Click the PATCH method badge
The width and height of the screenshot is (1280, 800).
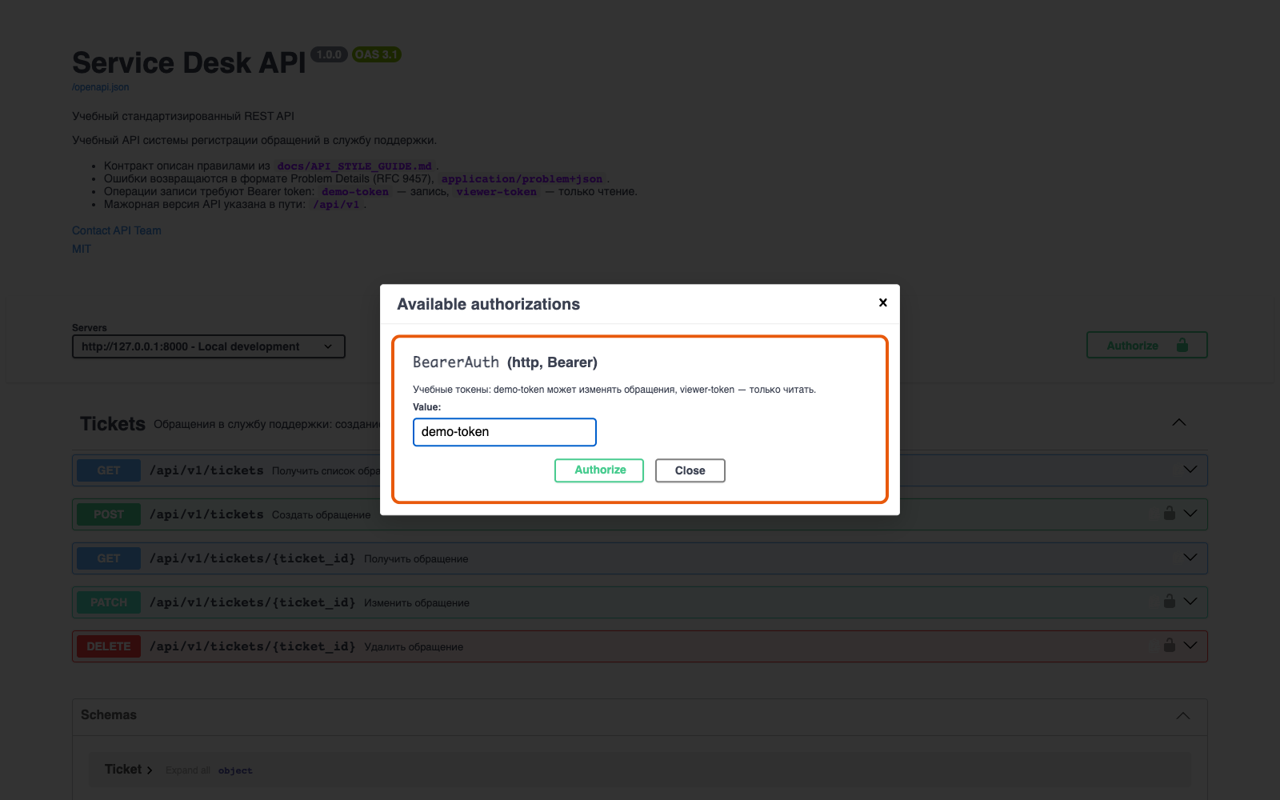pyautogui.click(x=109, y=602)
